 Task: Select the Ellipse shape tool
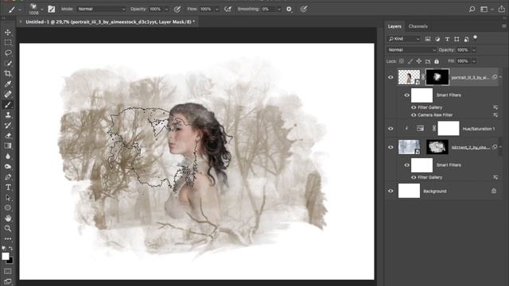click(x=8, y=208)
